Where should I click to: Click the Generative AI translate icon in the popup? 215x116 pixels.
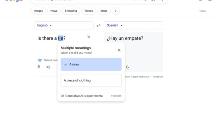[x=63, y=96]
